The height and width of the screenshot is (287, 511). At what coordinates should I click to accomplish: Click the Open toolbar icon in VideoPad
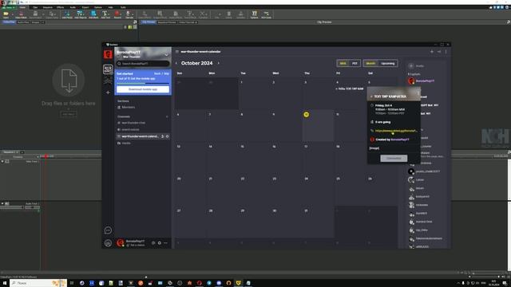[x=6, y=14]
